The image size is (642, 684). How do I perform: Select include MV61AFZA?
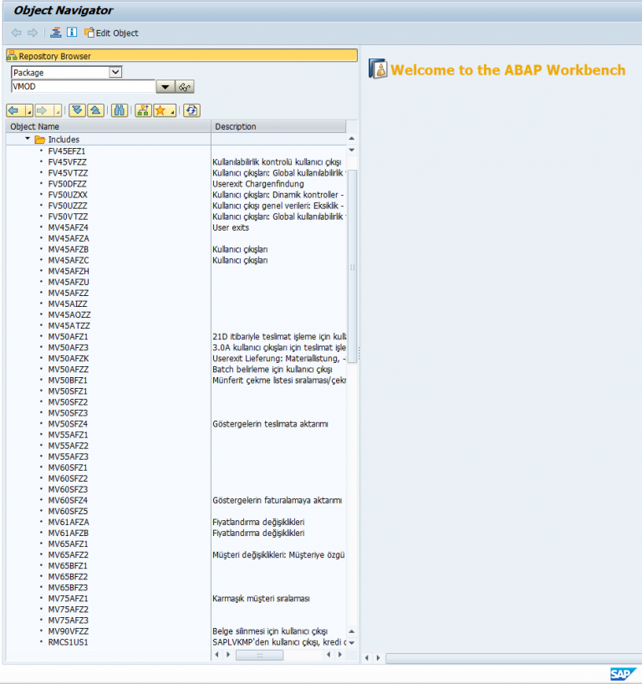tap(69, 522)
